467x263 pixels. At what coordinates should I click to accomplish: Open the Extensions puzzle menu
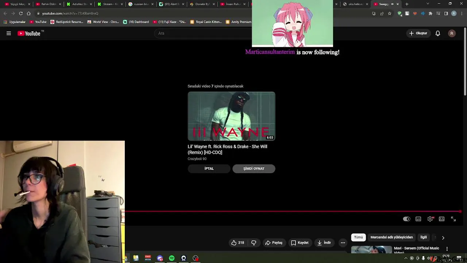click(x=431, y=14)
